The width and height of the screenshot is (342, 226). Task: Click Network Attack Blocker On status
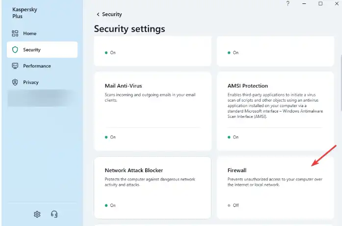[110, 205]
